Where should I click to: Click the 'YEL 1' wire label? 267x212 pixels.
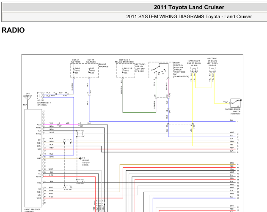[226, 102]
